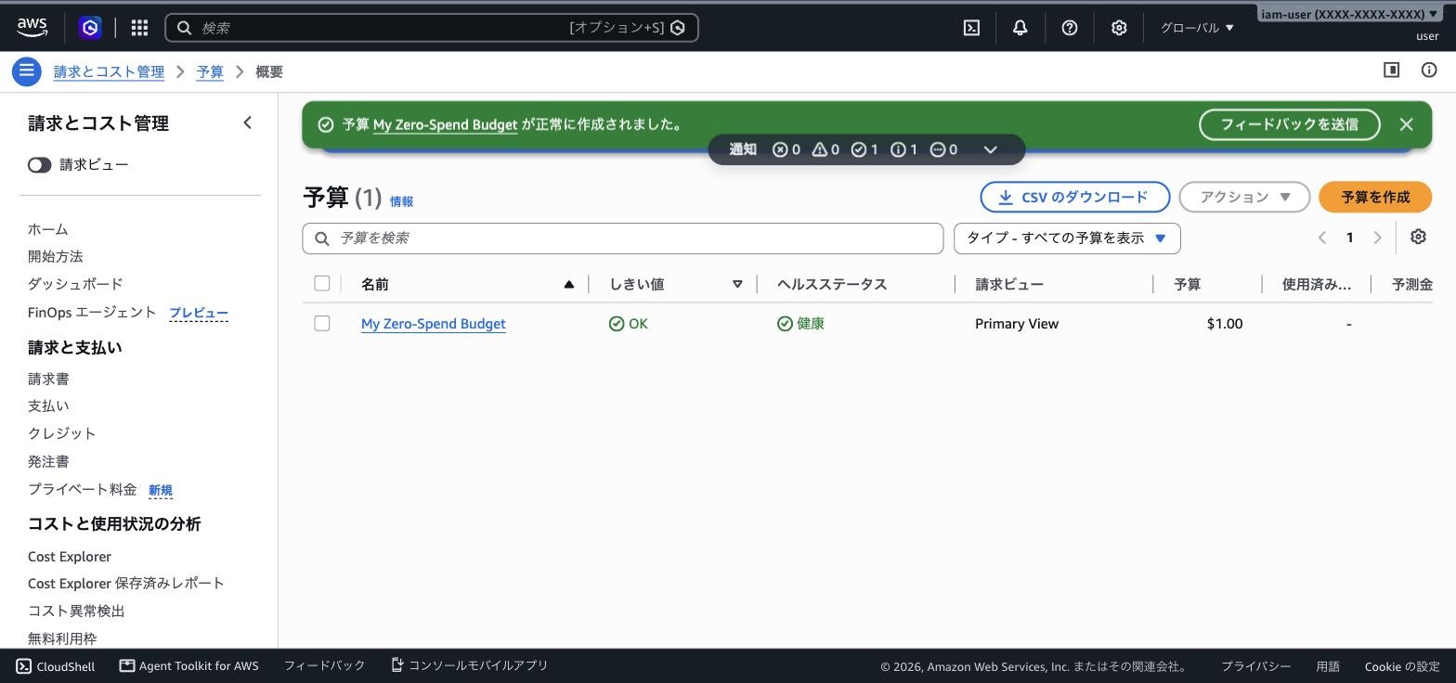Open the help question mark menu
The height and width of the screenshot is (683, 1456).
1070,28
